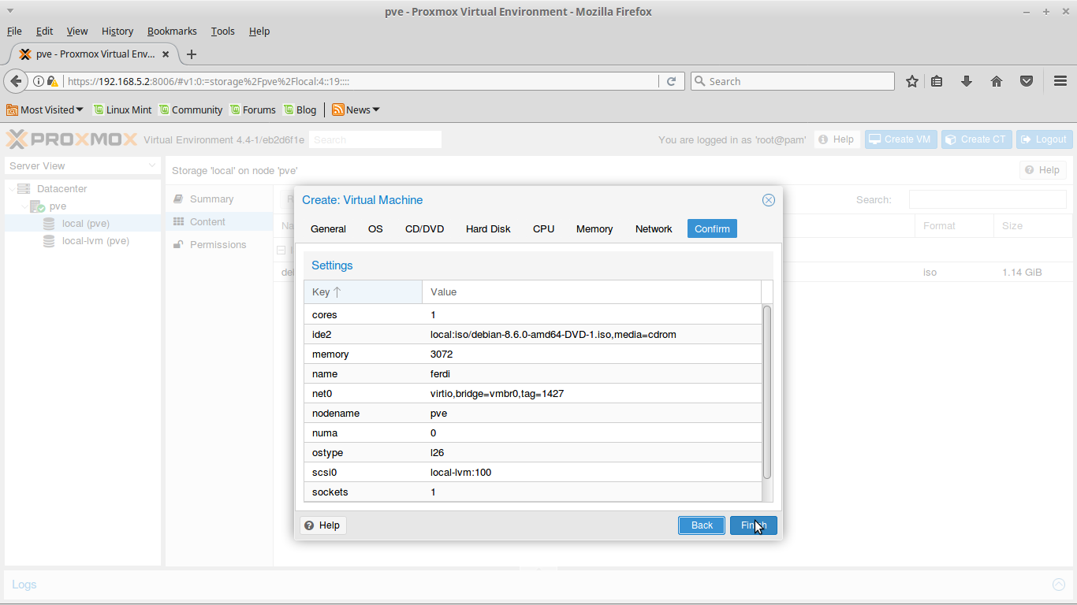Click the Create CT toolbar icon
The image size is (1077, 605).
click(x=976, y=139)
